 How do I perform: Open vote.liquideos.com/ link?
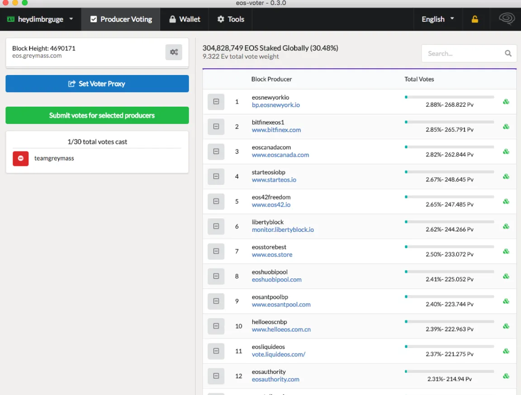coord(279,354)
